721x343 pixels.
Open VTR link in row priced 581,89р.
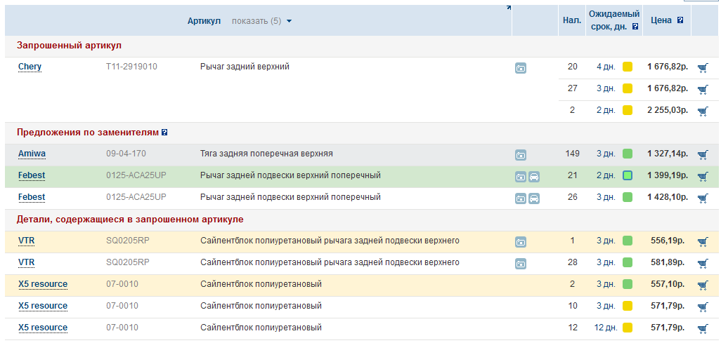[x=26, y=262]
